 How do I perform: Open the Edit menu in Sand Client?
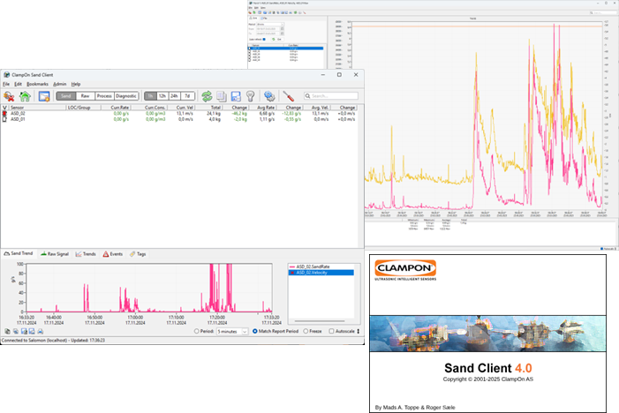click(19, 84)
